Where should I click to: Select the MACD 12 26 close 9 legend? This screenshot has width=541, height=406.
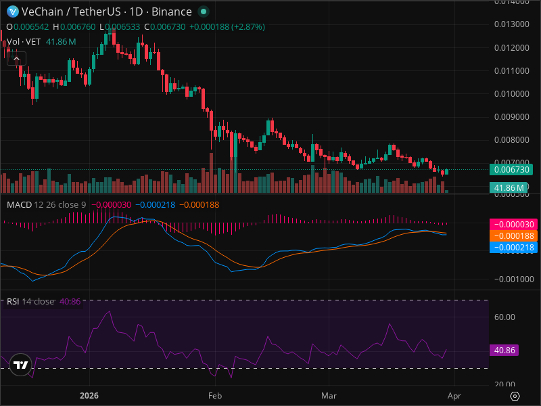tap(46, 205)
